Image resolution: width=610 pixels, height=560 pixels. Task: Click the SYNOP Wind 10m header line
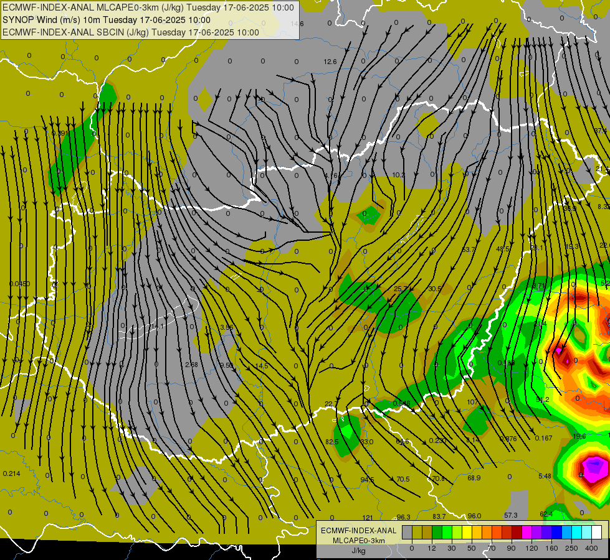(x=106, y=20)
